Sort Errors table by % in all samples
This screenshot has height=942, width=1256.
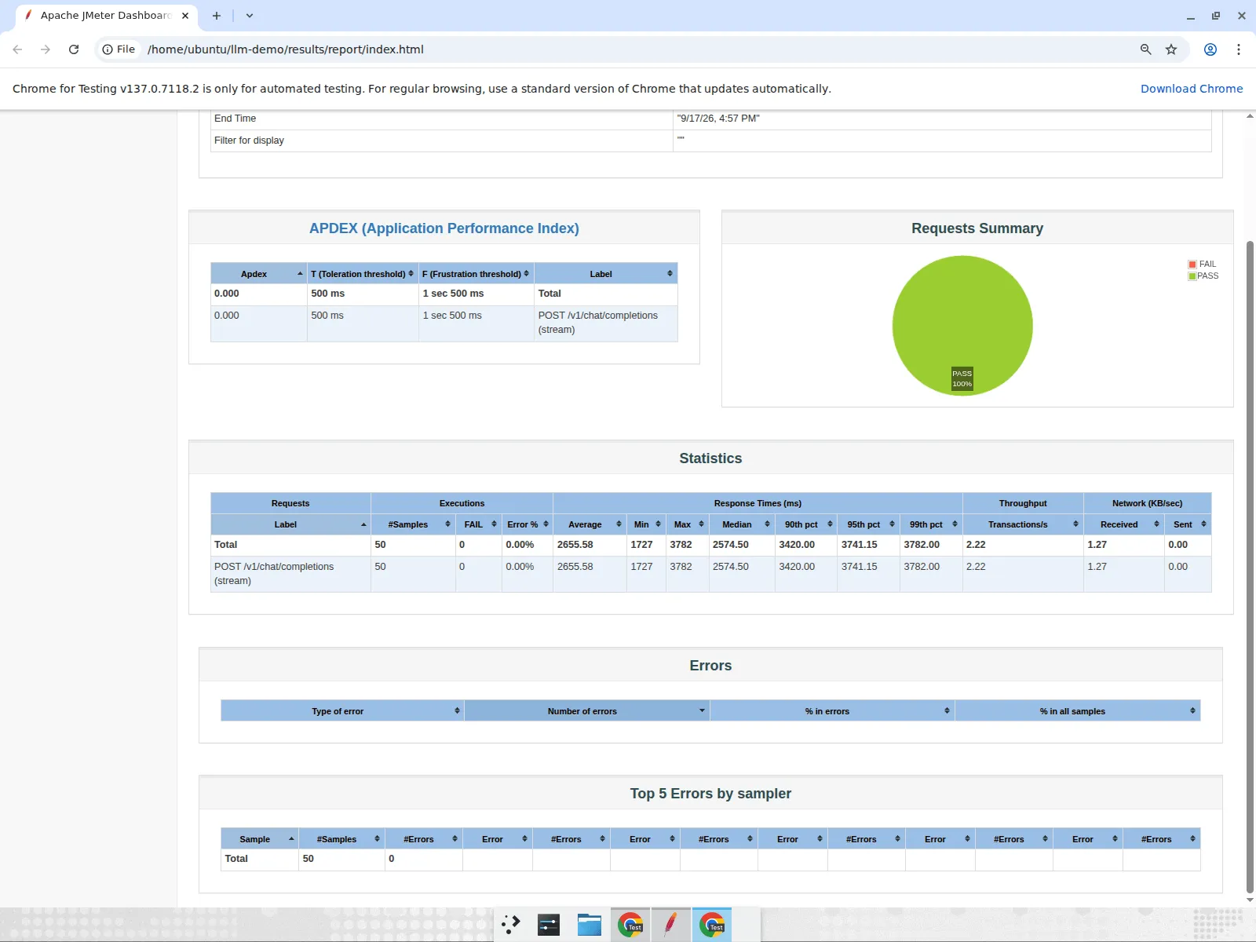click(1078, 710)
